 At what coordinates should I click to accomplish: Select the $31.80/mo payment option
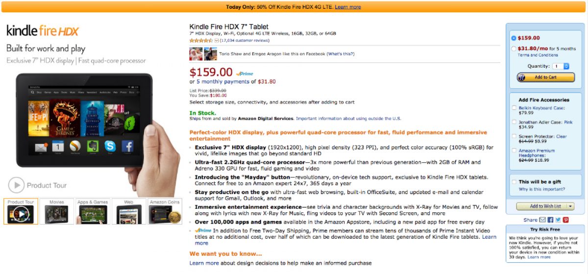(514, 49)
